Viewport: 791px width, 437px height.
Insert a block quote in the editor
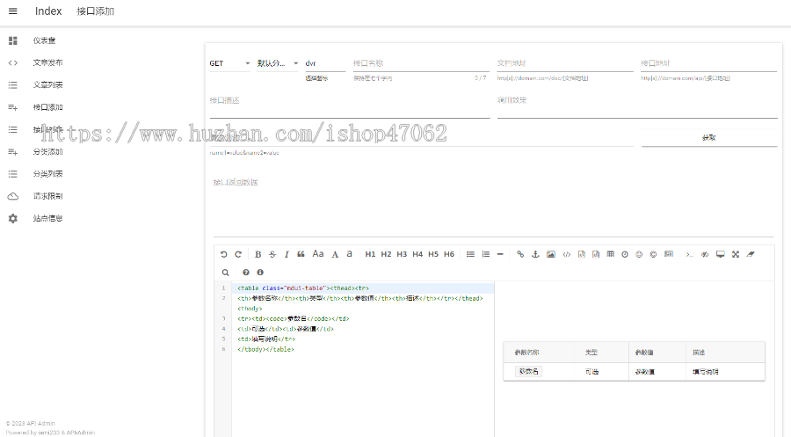(x=301, y=254)
